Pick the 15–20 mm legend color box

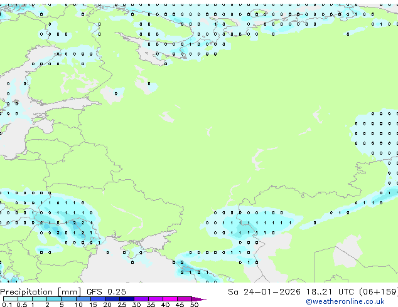pyautogui.click(x=98, y=299)
